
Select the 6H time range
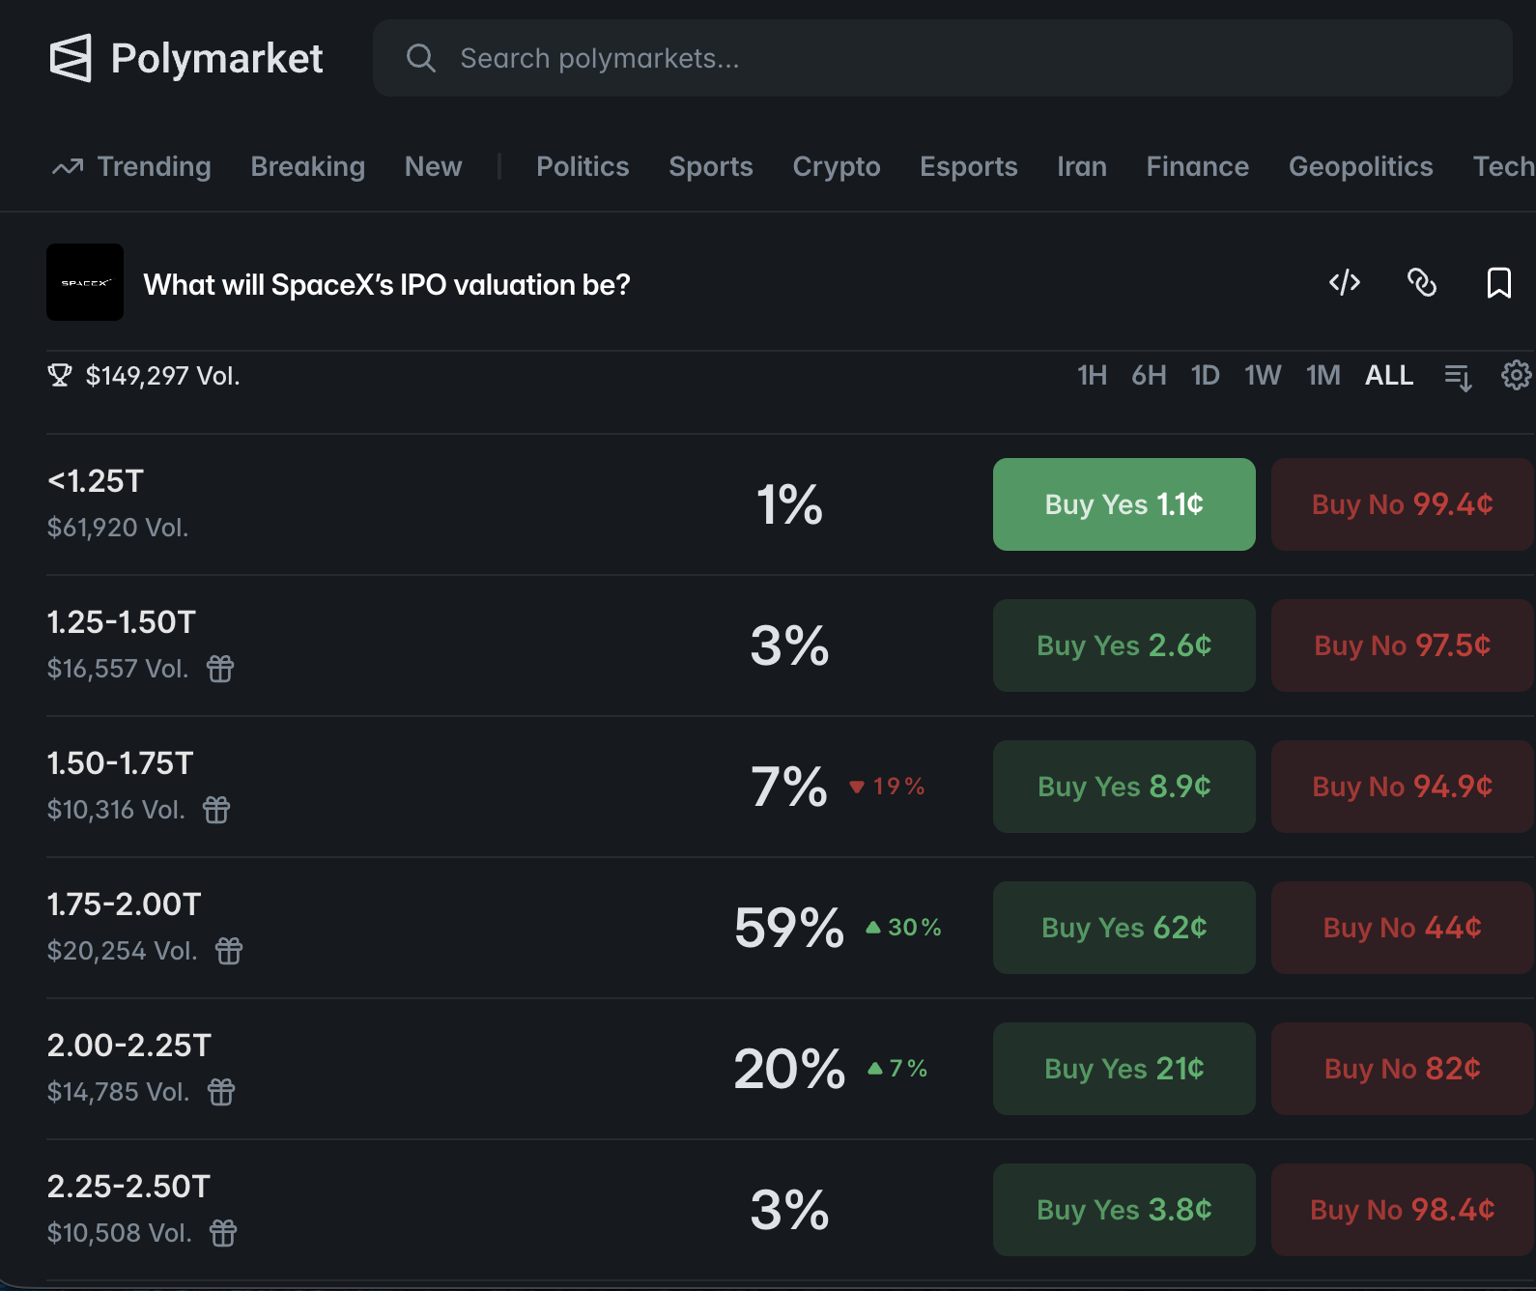1149,375
